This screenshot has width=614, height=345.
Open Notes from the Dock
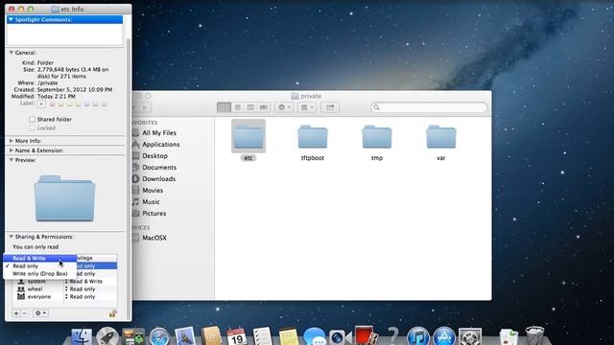288,336
